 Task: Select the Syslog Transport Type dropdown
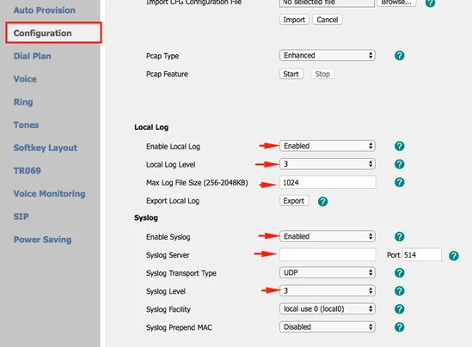click(x=328, y=273)
